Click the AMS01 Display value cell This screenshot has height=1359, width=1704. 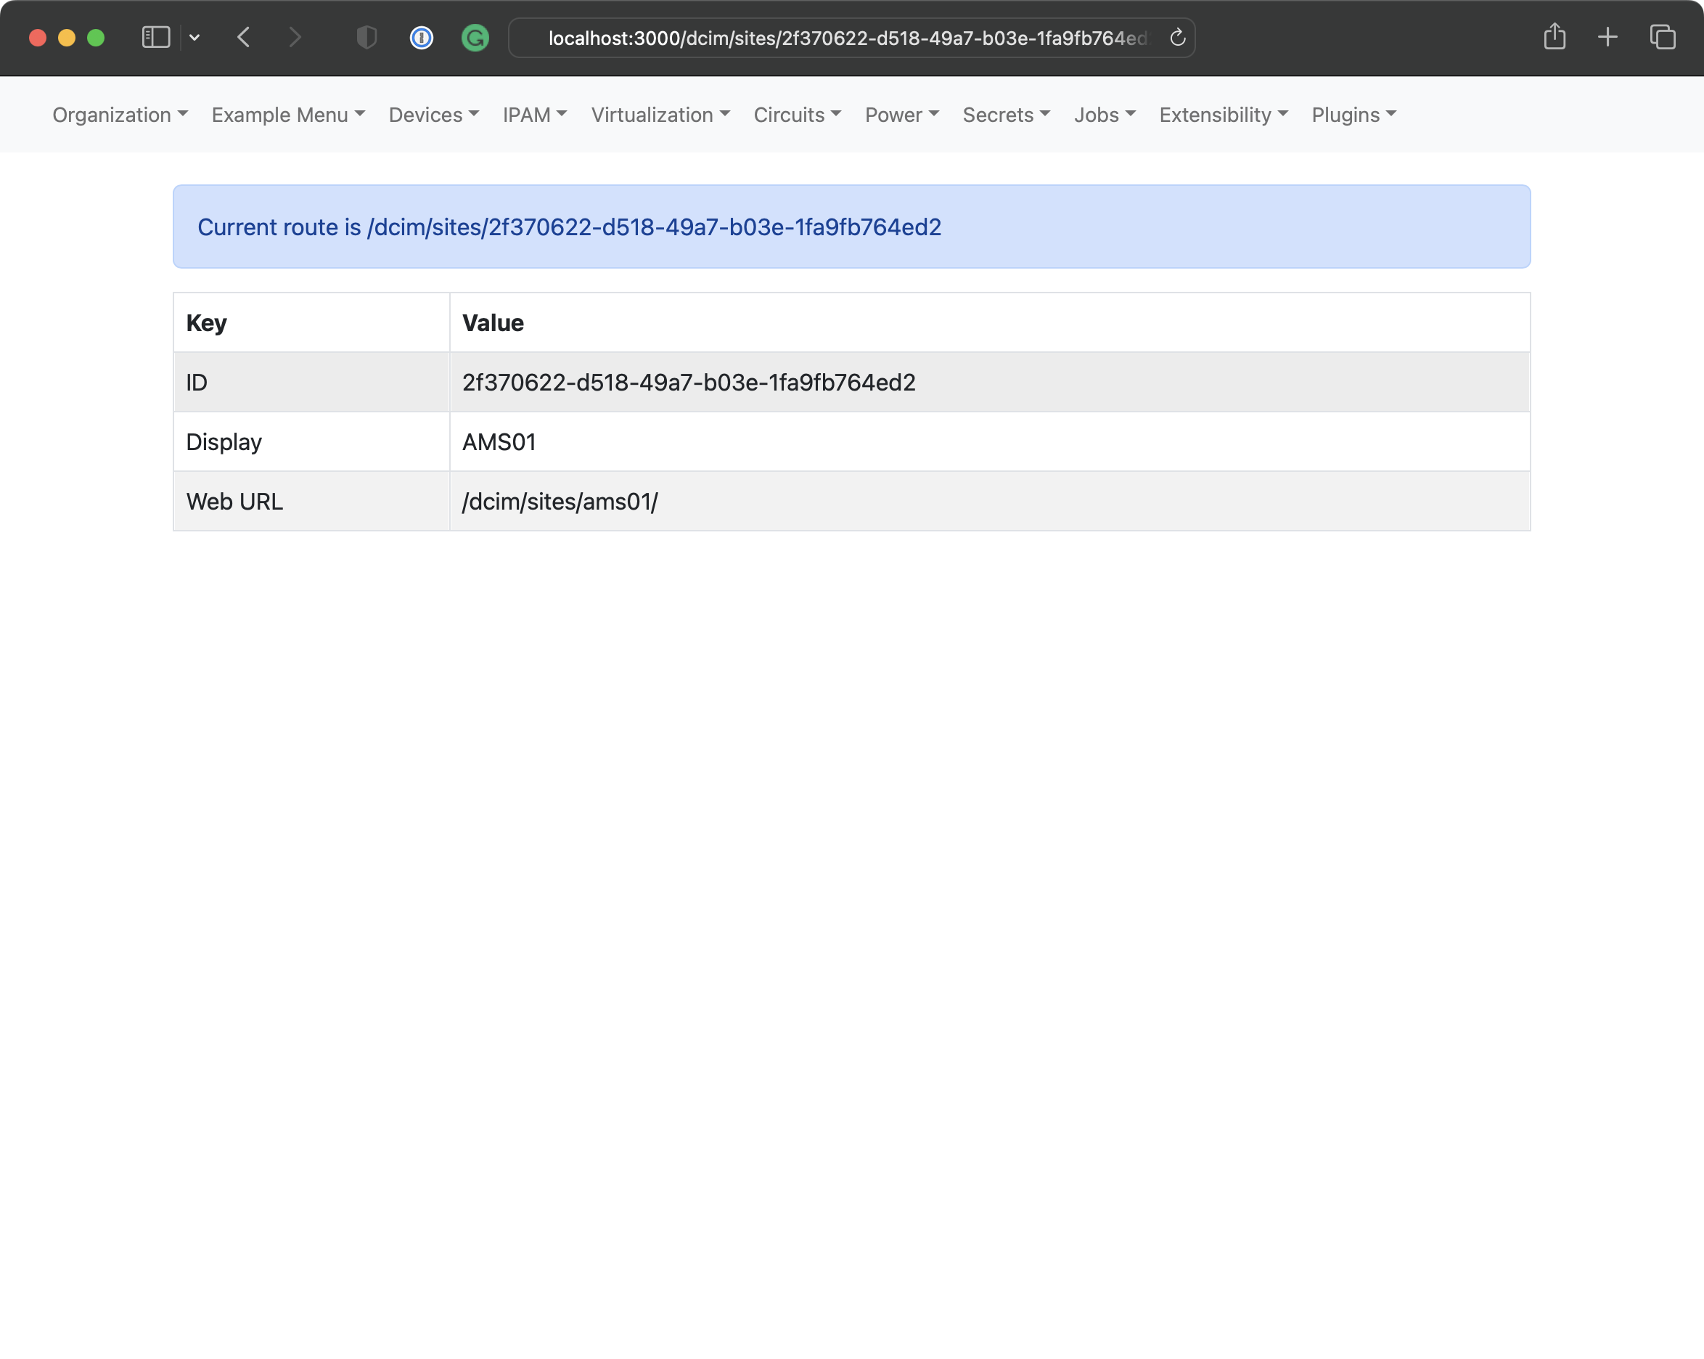pyautogui.click(x=499, y=441)
